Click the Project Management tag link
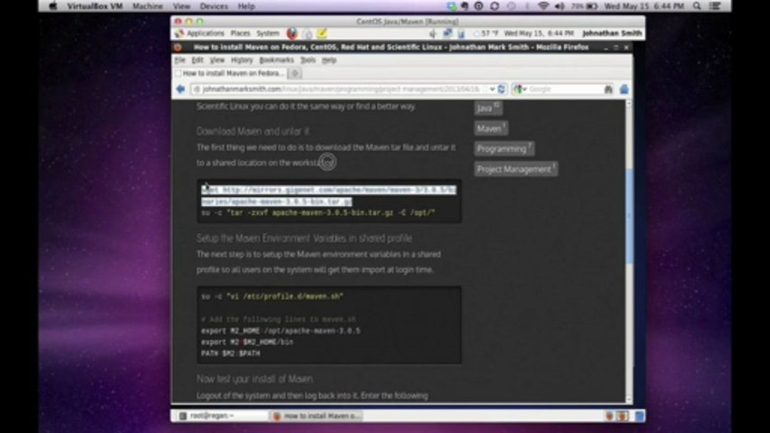Screen dimensions: 770x433 pyautogui.click(x=516, y=169)
